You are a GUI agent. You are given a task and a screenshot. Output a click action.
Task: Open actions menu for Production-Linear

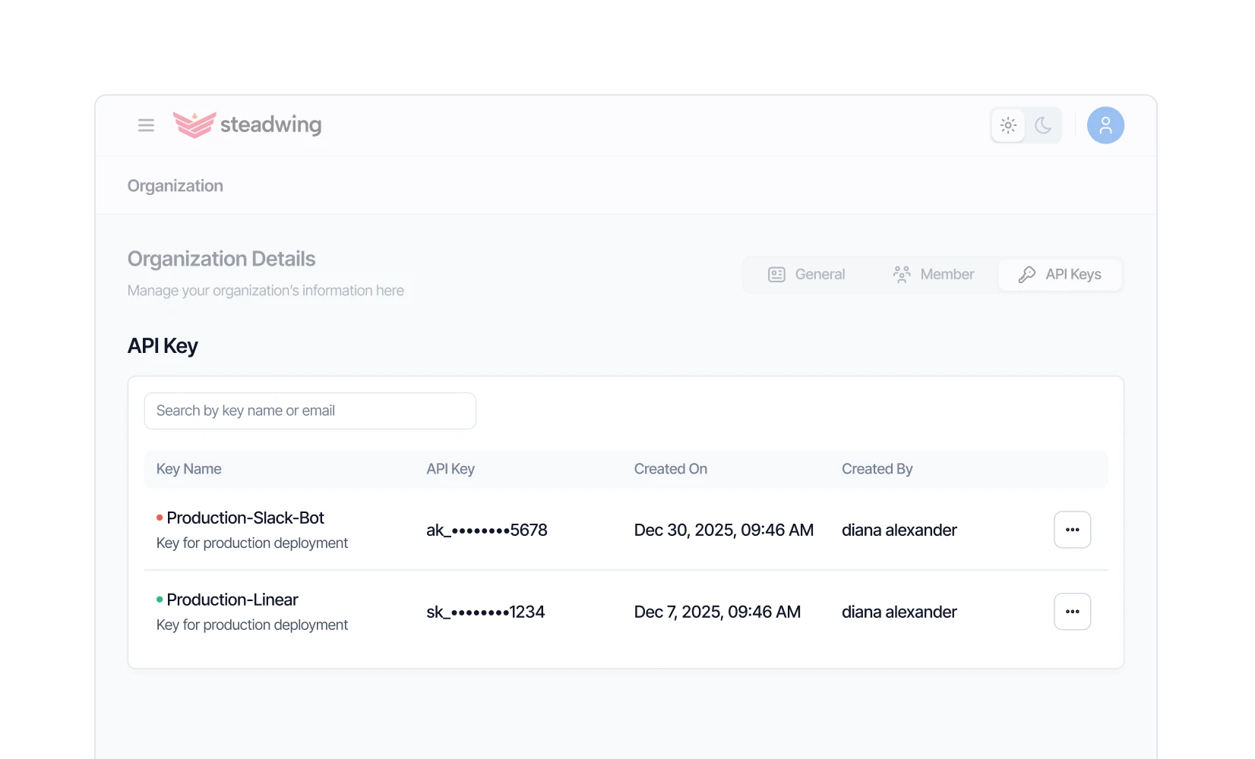(1072, 612)
